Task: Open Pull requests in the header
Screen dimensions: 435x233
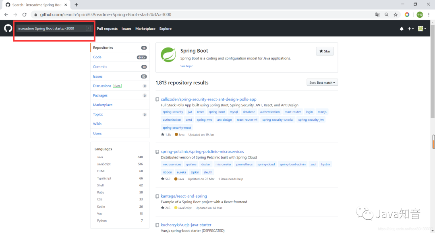Action: point(107,29)
